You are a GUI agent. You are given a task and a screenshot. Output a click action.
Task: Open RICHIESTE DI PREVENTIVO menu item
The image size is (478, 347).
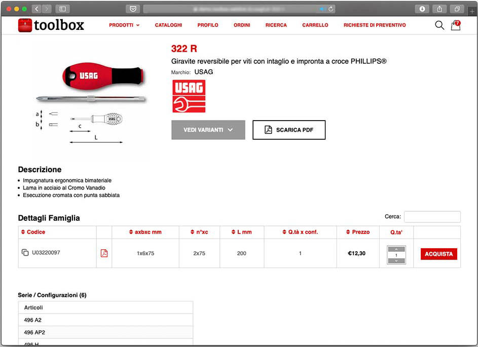(x=375, y=25)
